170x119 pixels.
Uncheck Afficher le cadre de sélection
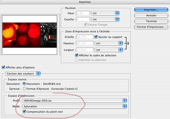point(77,55)
